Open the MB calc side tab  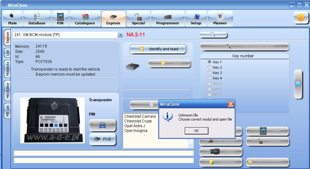tap(7, 111)
